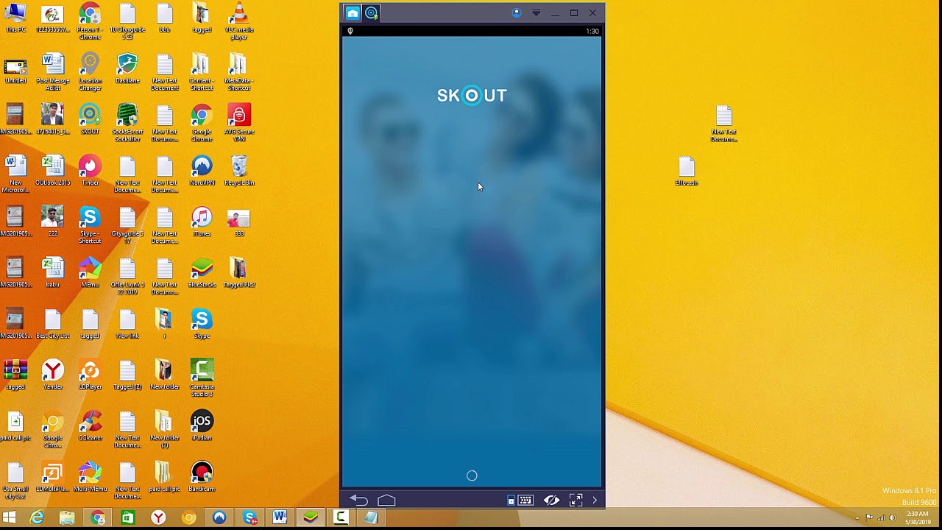
Task: Select the OUtlook 2015 Excel file on desktop
Action: point(52,171)
